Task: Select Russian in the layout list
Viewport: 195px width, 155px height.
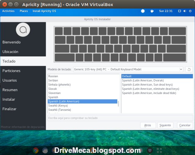Action: tap(83, 76)
